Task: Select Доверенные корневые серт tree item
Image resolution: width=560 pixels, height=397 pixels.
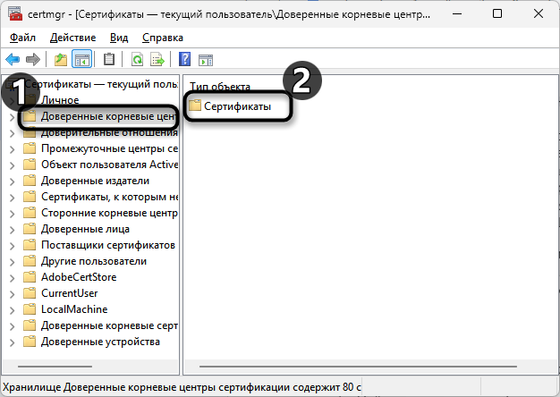Action: (109, 325)
